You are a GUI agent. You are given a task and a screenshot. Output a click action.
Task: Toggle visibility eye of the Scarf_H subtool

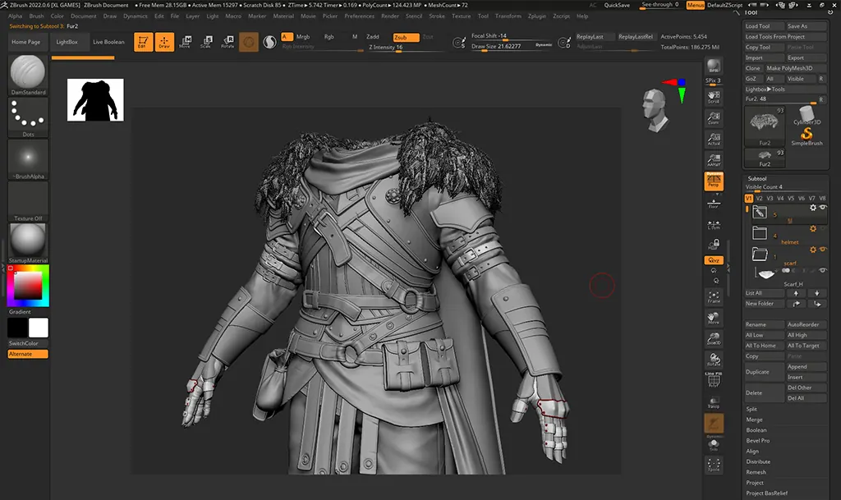click(823, 271)
